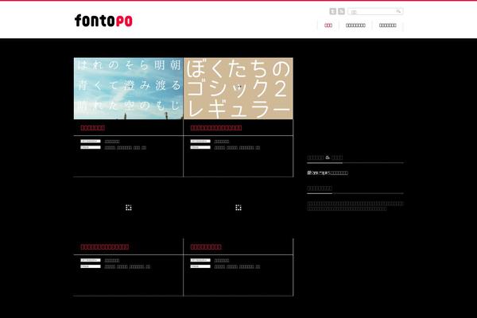
Task: Click the magnifier icon inside the search box
Action: (398, 11)
